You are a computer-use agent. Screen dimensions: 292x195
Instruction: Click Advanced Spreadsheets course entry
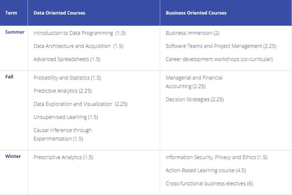click(x=67, y=59)
